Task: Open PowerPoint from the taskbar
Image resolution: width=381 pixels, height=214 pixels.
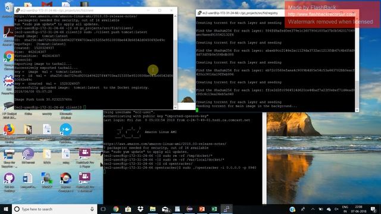Action: 202,209
